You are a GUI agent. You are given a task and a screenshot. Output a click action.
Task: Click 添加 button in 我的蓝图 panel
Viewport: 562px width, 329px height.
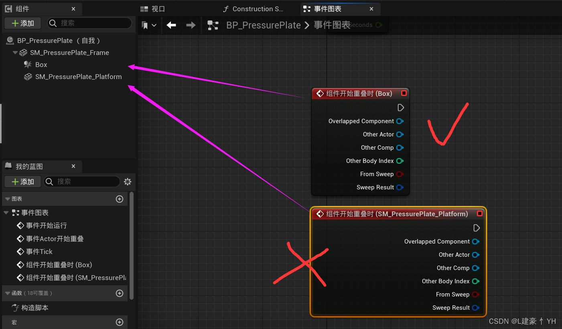click(x=23, y=182)
